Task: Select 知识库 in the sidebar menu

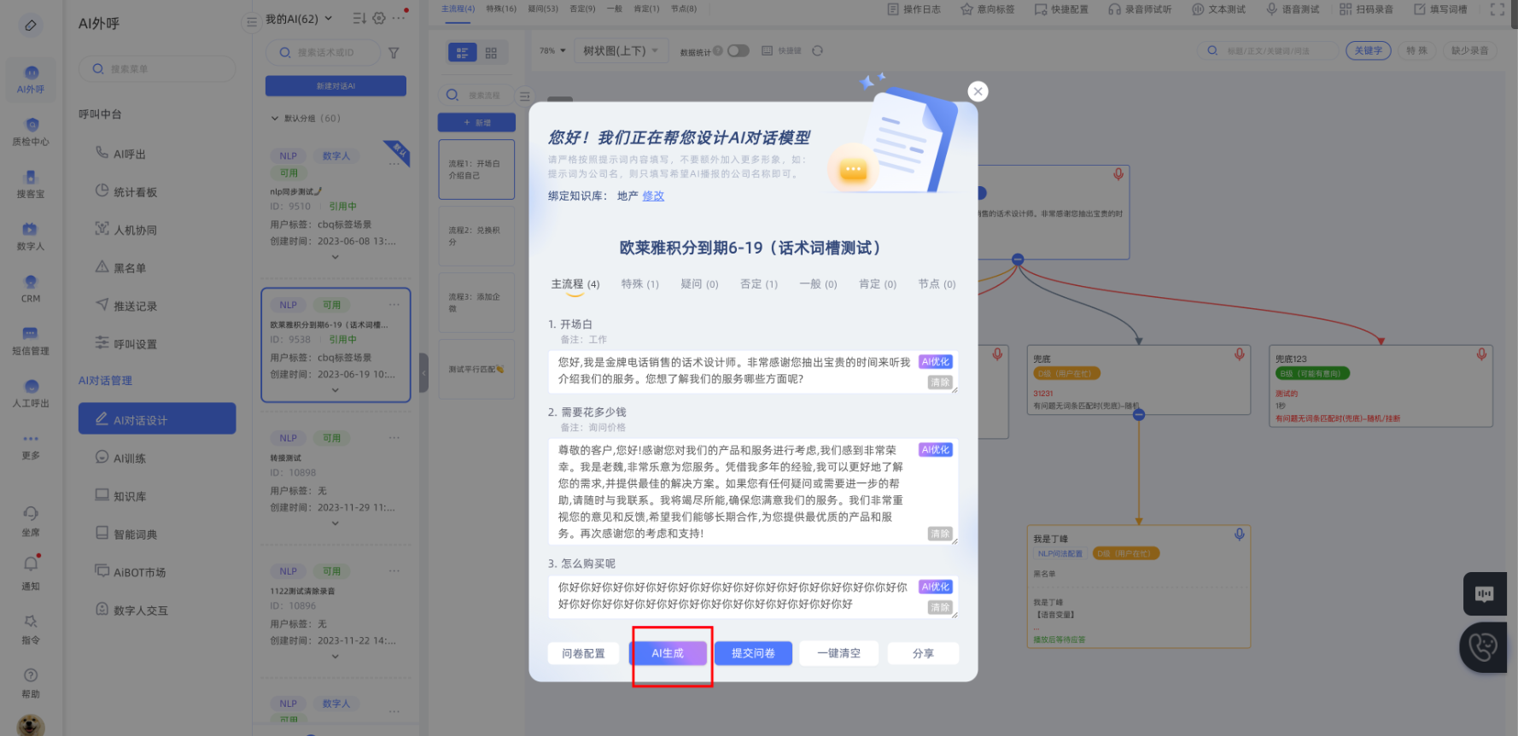Action: point(130,496)
